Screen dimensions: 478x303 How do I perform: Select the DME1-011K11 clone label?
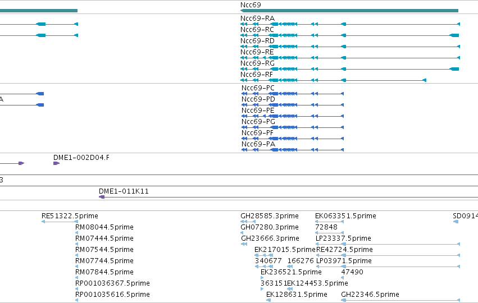tap(124, 191)
